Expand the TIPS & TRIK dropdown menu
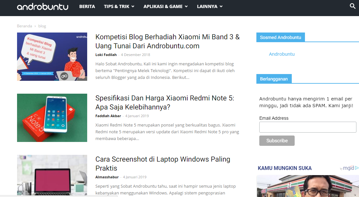Viewport: 359px width, 197px height. point(119,6)
